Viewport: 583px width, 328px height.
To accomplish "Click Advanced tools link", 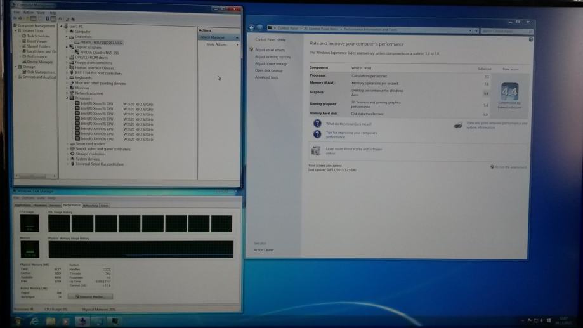I will tap(266, 77).
